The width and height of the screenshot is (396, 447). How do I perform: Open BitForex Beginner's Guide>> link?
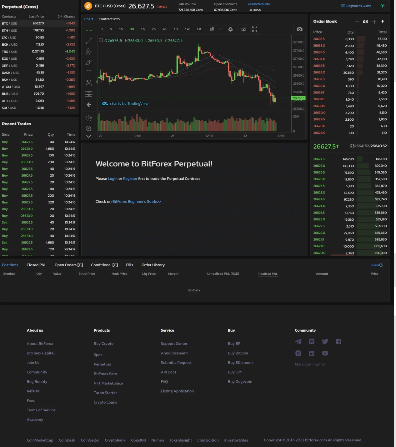(x=137, y=202)
